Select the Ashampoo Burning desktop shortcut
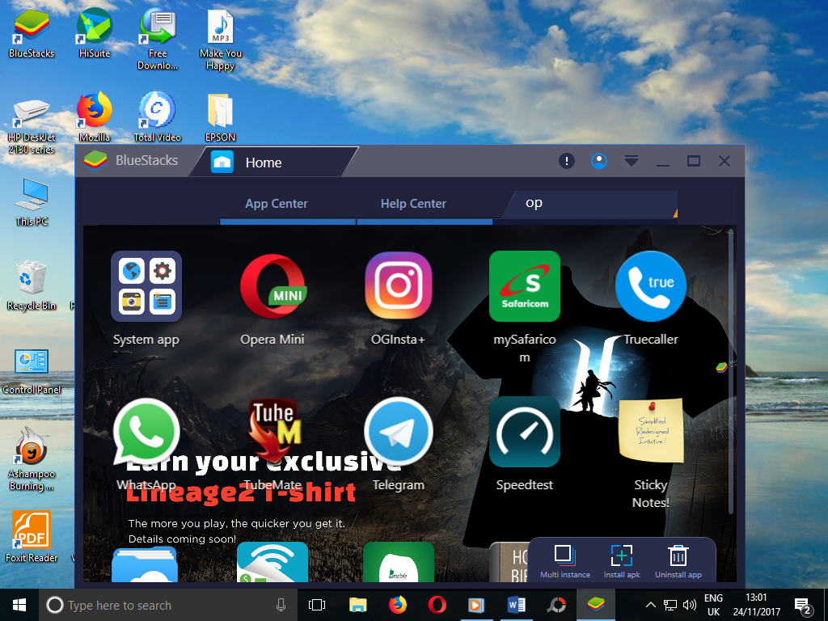This screenshot has width=828, height=621. tap(32, 459)
